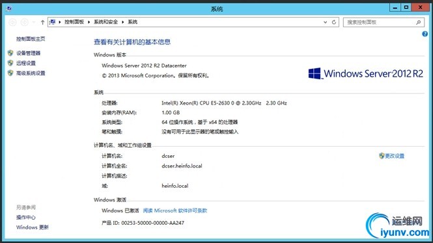Select full name dcser.heinfo.local
This screenshot has width=433, height=243.
coord(182,166)
